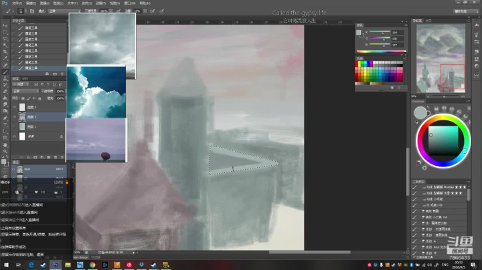This screenshot has width=482, height=270.
Task: Select the Crop tool
Action: [x=5, y=51]
